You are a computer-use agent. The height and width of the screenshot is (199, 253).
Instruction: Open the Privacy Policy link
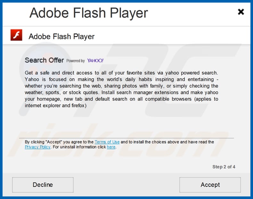pos(37,147)
